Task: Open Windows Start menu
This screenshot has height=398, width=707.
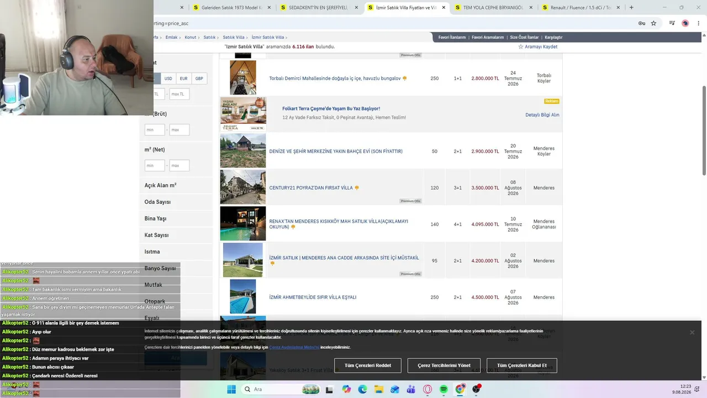Action: (231, 389)
